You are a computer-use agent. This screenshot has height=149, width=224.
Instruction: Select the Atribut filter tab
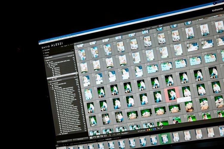149,29
